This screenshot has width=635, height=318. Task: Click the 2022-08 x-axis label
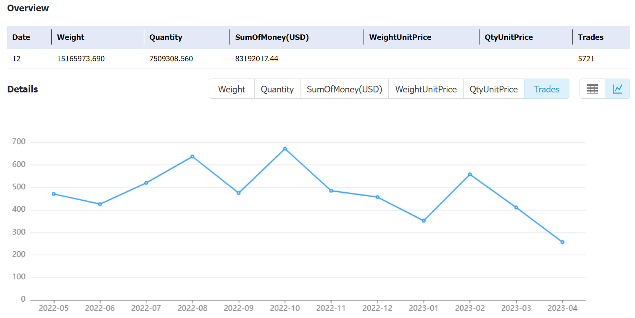[x=192, y=308]
